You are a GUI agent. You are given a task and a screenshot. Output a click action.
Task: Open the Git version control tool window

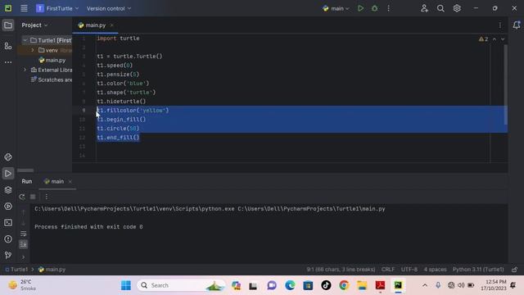8,255
